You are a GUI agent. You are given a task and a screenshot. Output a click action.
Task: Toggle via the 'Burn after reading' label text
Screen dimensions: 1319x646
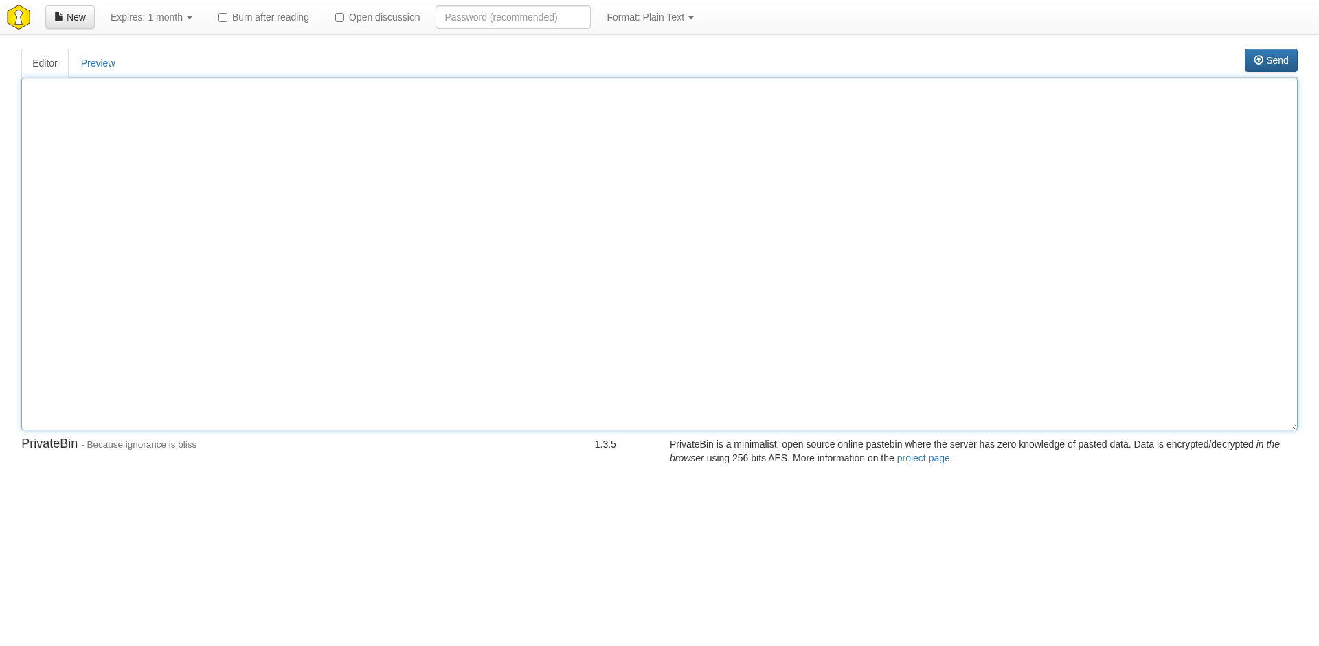click(270, 17)
